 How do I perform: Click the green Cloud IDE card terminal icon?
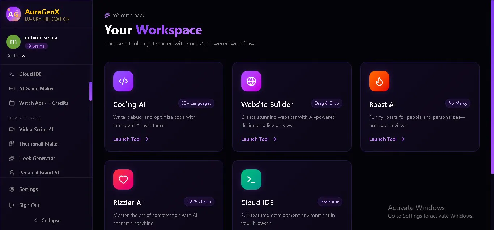pyautogui.click(x=251, y=179)
